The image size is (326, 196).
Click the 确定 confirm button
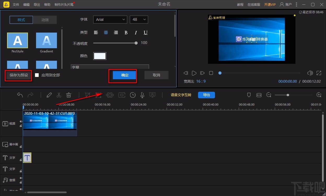coord(125,75)
